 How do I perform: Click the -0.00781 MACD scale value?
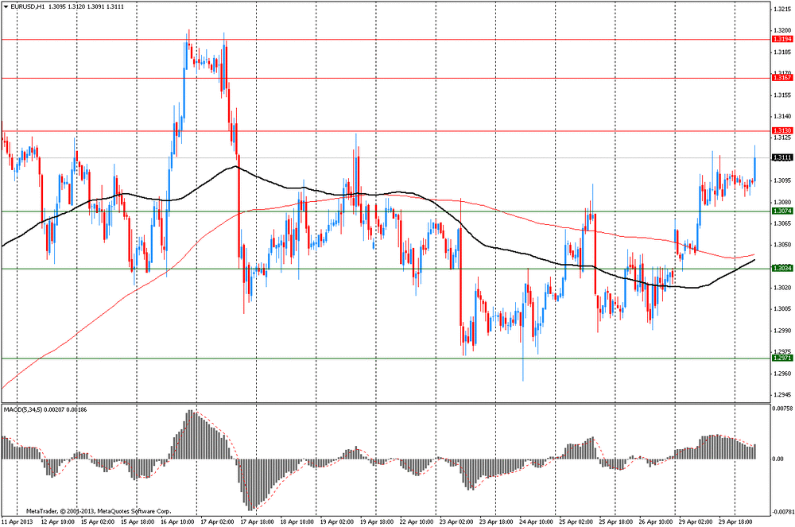point(781,513)
